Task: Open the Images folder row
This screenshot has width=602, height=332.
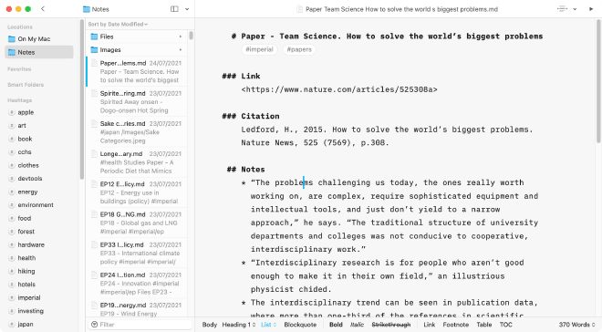Action: click(x=136, y=50)
